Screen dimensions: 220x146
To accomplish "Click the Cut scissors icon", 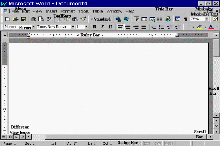I will click(x=59, y=19).
